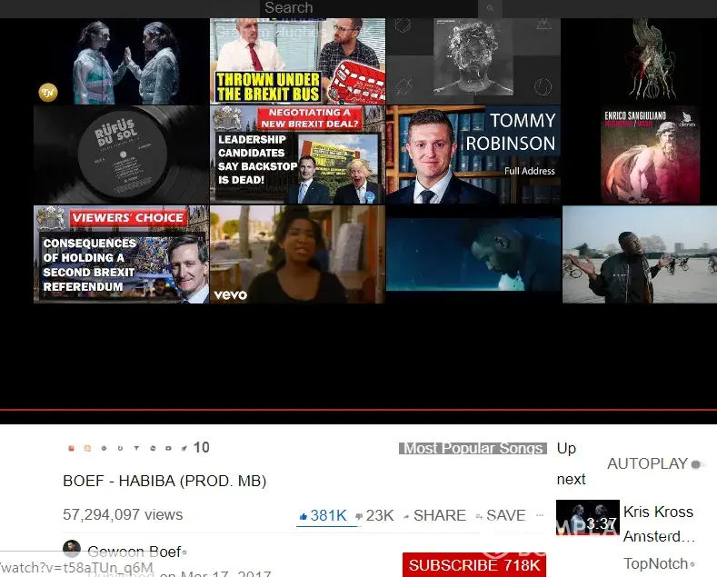Open the Leadership Candidates Say Backstop video
This screenshot has height=577, width=717.
[297, 154]
